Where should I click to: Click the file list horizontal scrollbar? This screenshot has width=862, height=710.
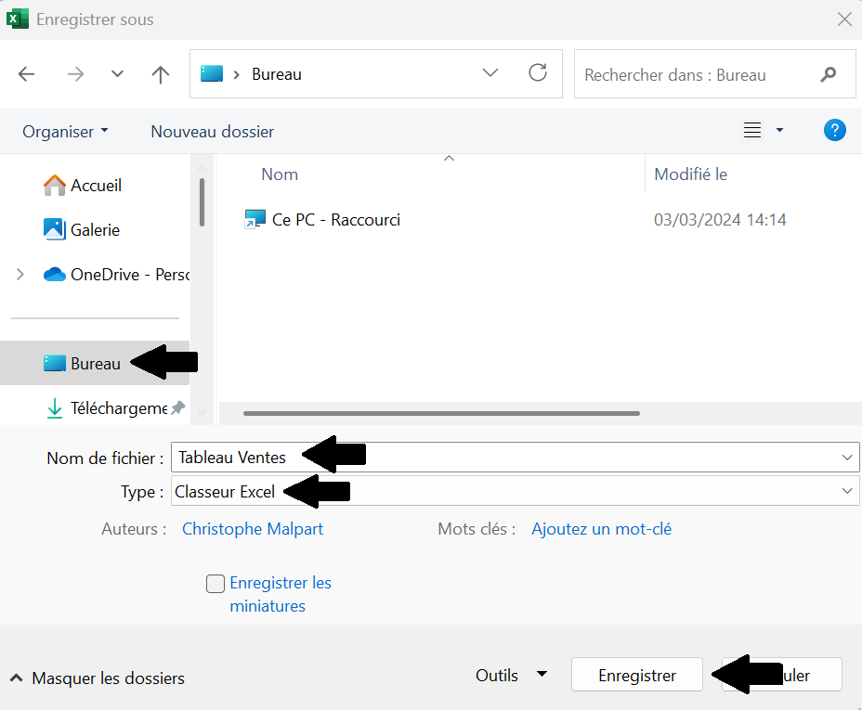click(441, 414)
